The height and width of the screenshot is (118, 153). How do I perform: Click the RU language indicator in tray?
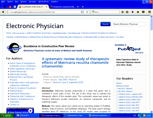135,116
